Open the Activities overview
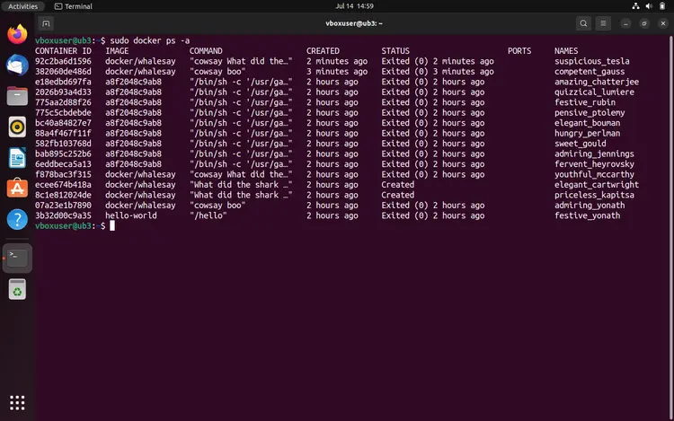The height and width of the screenshot is (421, 674). [x=22, y=6]
